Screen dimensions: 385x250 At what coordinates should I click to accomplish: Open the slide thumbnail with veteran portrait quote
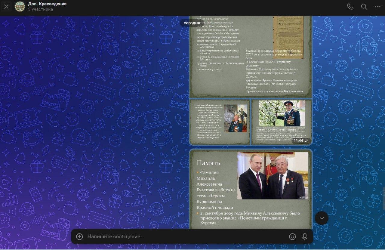220,122
